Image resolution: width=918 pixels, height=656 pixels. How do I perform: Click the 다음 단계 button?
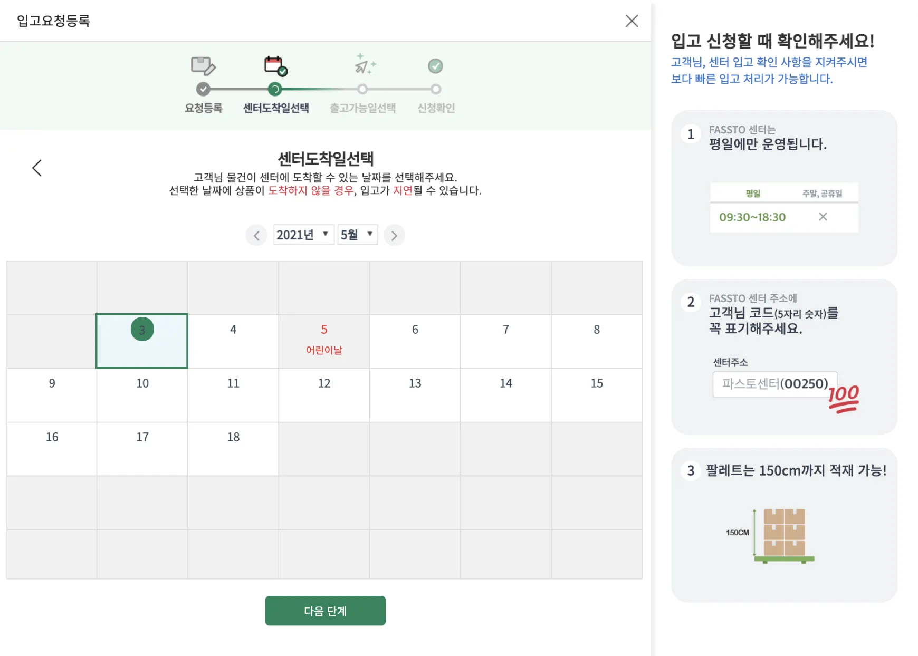tap(325, 611)
